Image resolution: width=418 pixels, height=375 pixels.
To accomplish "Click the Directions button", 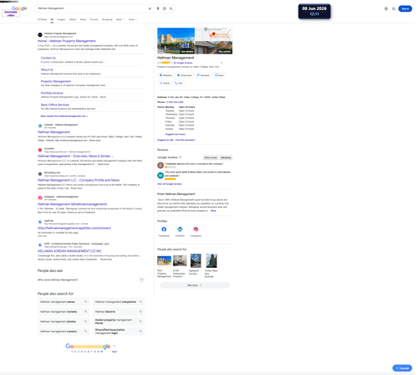I will click(185, 75).
